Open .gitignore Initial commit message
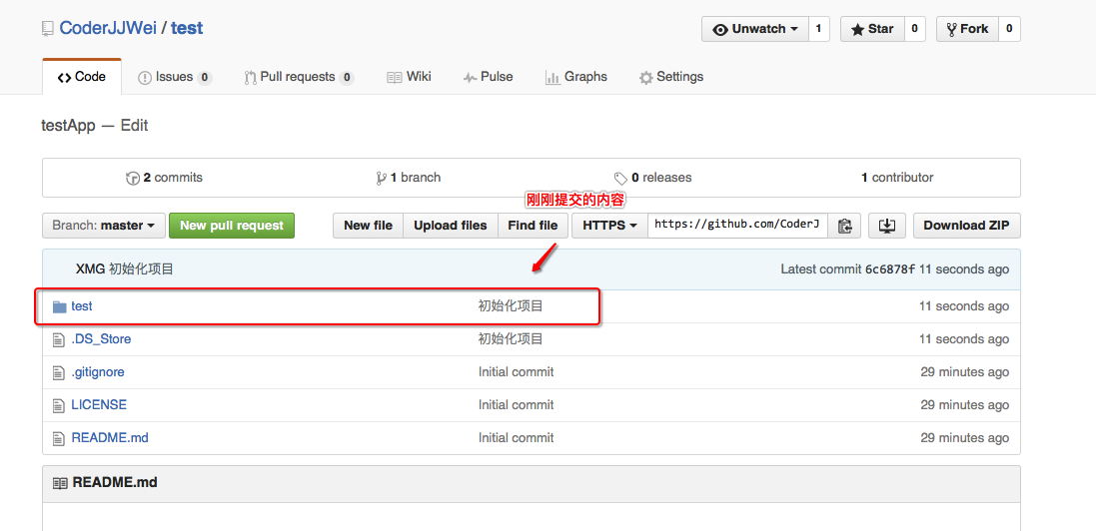 (516, 371)
